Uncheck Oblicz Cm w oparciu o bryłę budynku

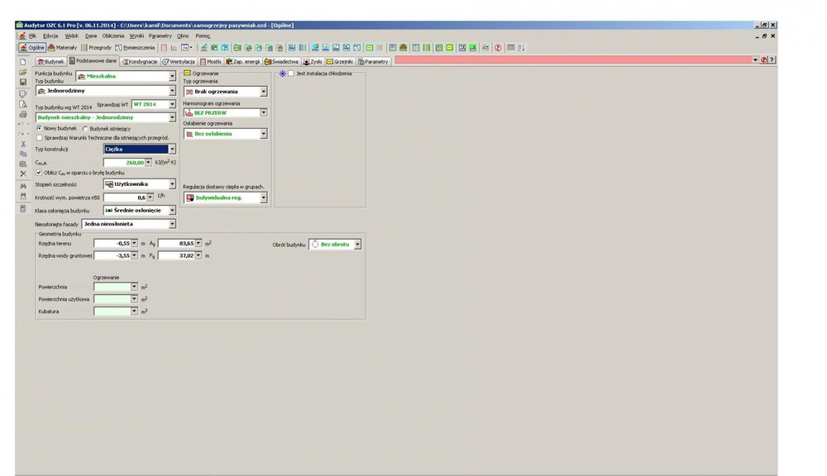click(x=40, y=173)
